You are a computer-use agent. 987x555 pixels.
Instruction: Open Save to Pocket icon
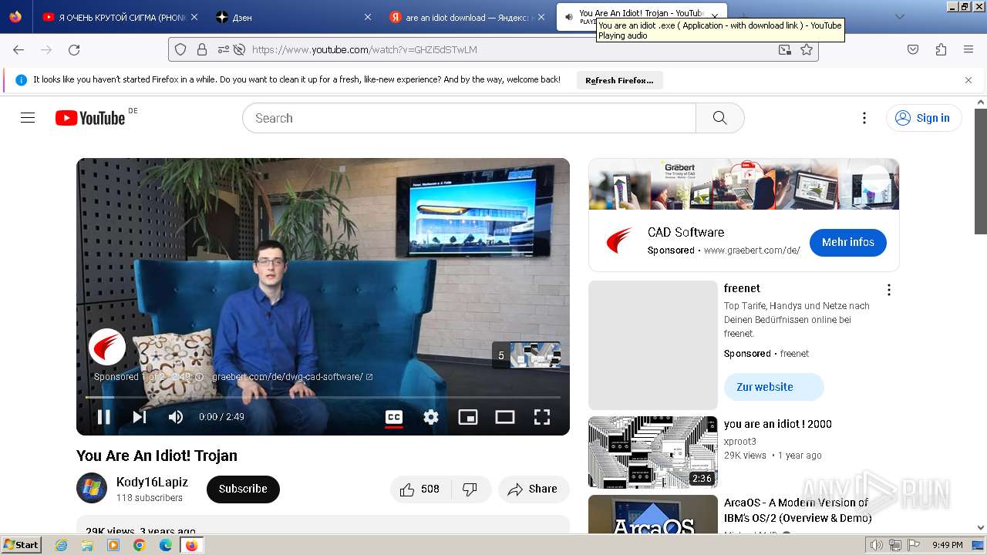coord(913,49)
